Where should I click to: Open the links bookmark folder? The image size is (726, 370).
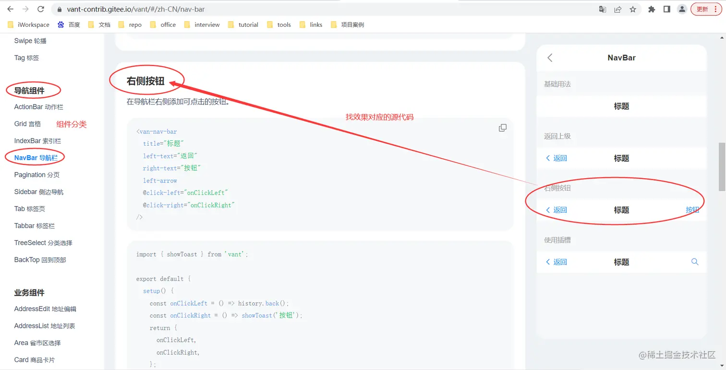pos(311,24)
